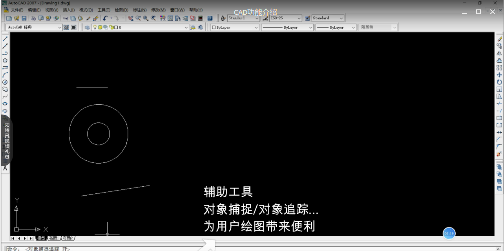504x251 pixels.
Task: Select the Erase tool
Action: click(499, 38)
